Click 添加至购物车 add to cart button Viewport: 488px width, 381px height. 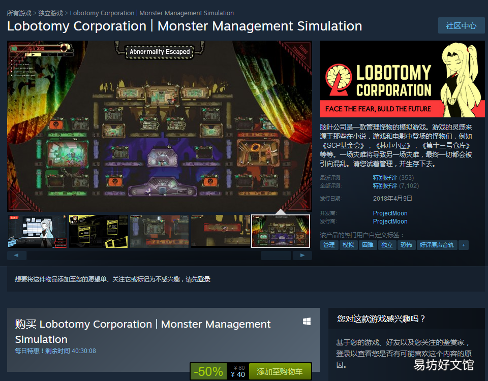click(280, 371)
